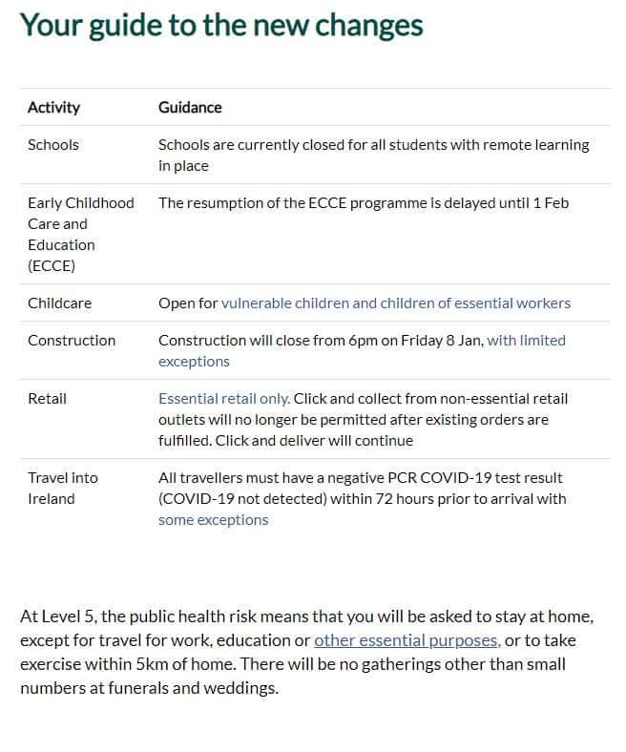
Task: Select the Early Childhood Care and Education label
Action: coord(80,234)
